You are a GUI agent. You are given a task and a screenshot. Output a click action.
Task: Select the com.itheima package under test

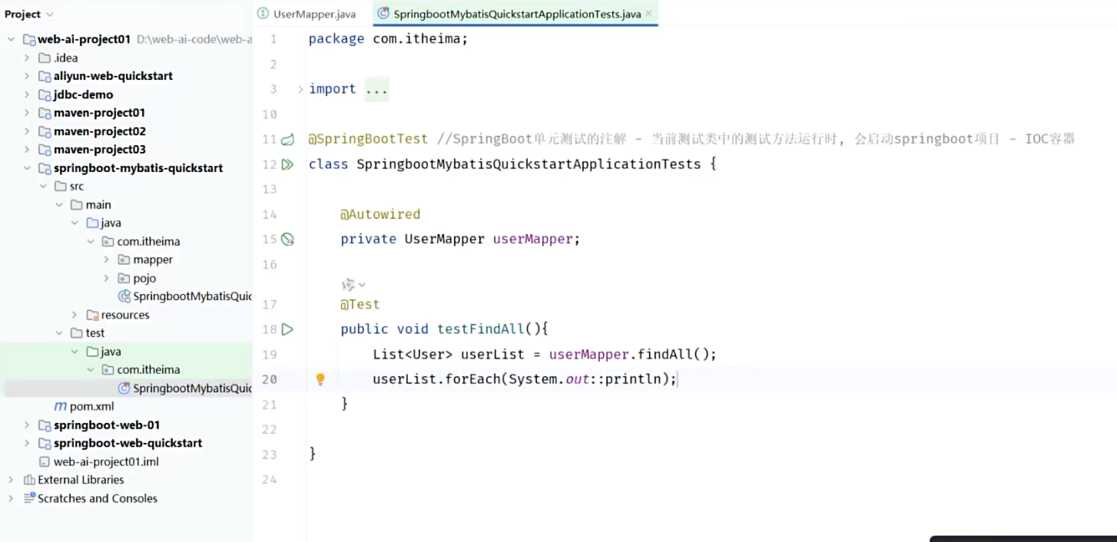pos(148,369)
